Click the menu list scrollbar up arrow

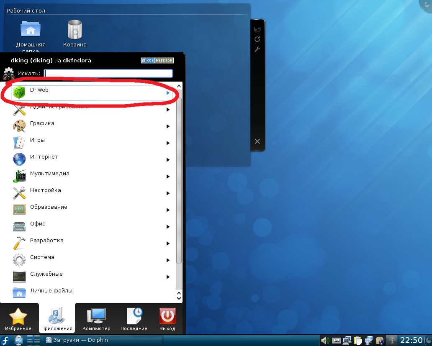tap(179, 86)
